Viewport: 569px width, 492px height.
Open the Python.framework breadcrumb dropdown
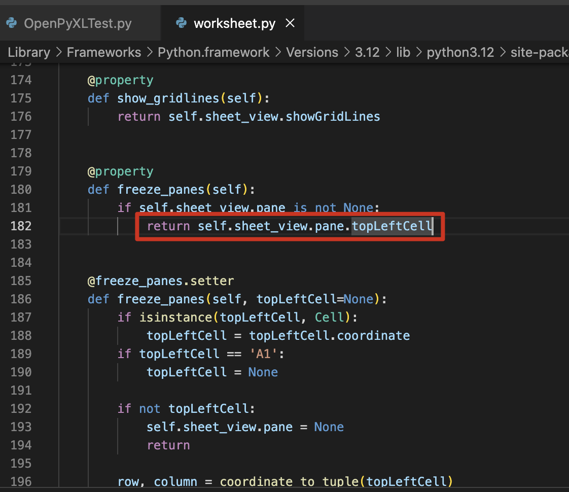(214, 52)
